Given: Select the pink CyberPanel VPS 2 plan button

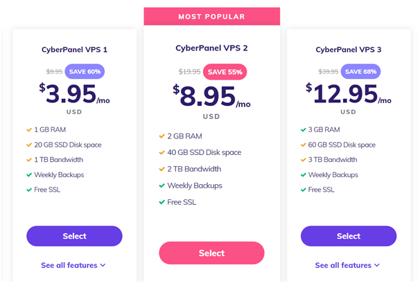Looking at the screenshot, I should coord(211,253).
